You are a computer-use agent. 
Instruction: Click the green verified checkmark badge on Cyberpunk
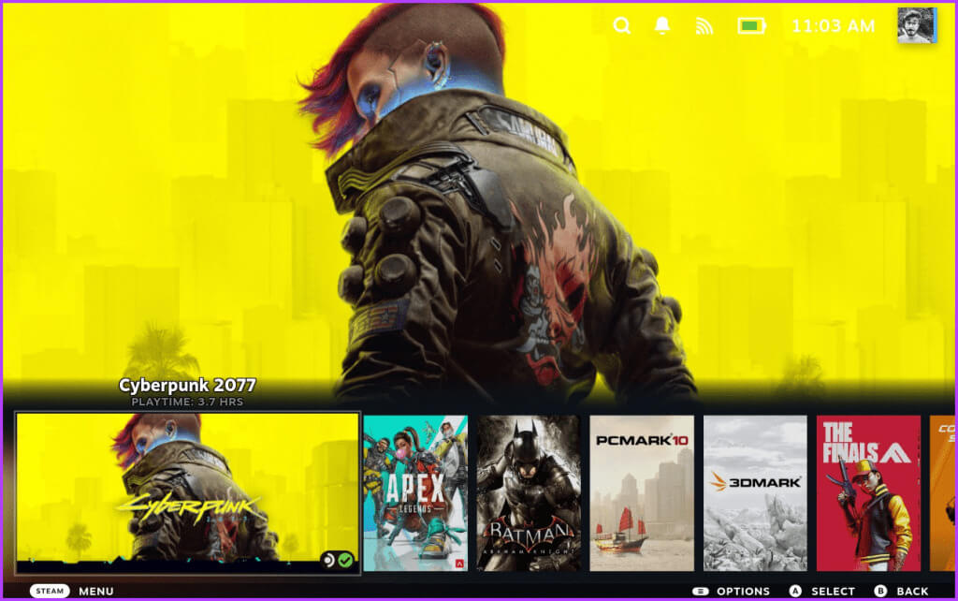[x=345, y=560]
